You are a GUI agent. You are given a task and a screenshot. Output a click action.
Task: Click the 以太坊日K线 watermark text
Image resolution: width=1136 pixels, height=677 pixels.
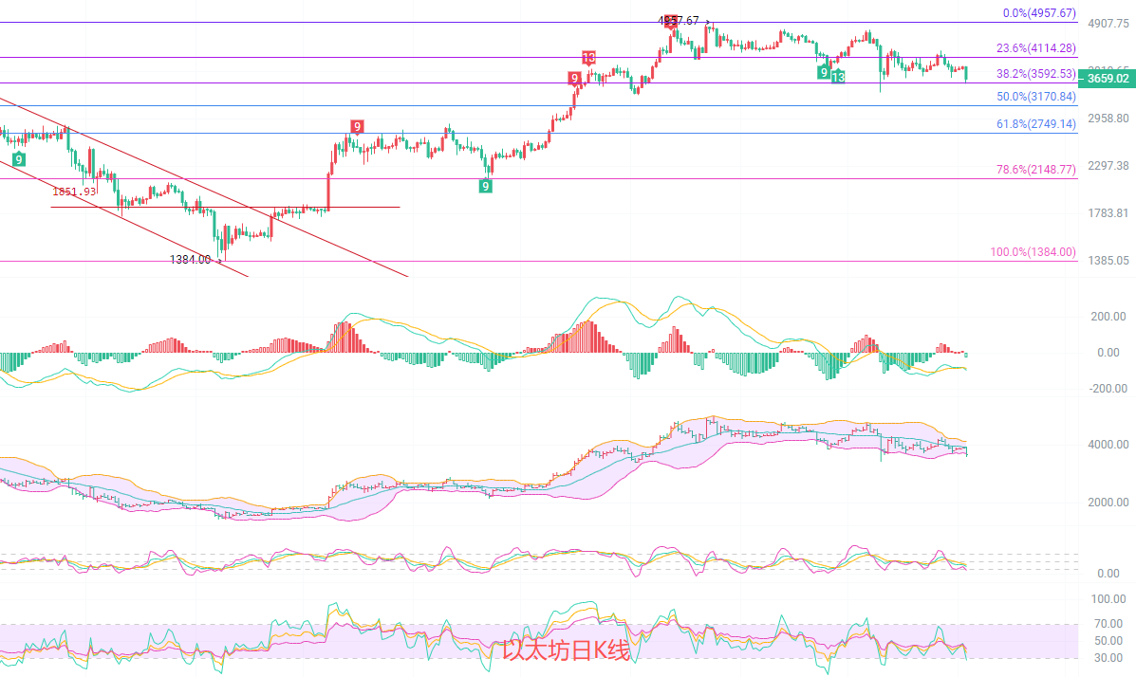coord(566,650)
